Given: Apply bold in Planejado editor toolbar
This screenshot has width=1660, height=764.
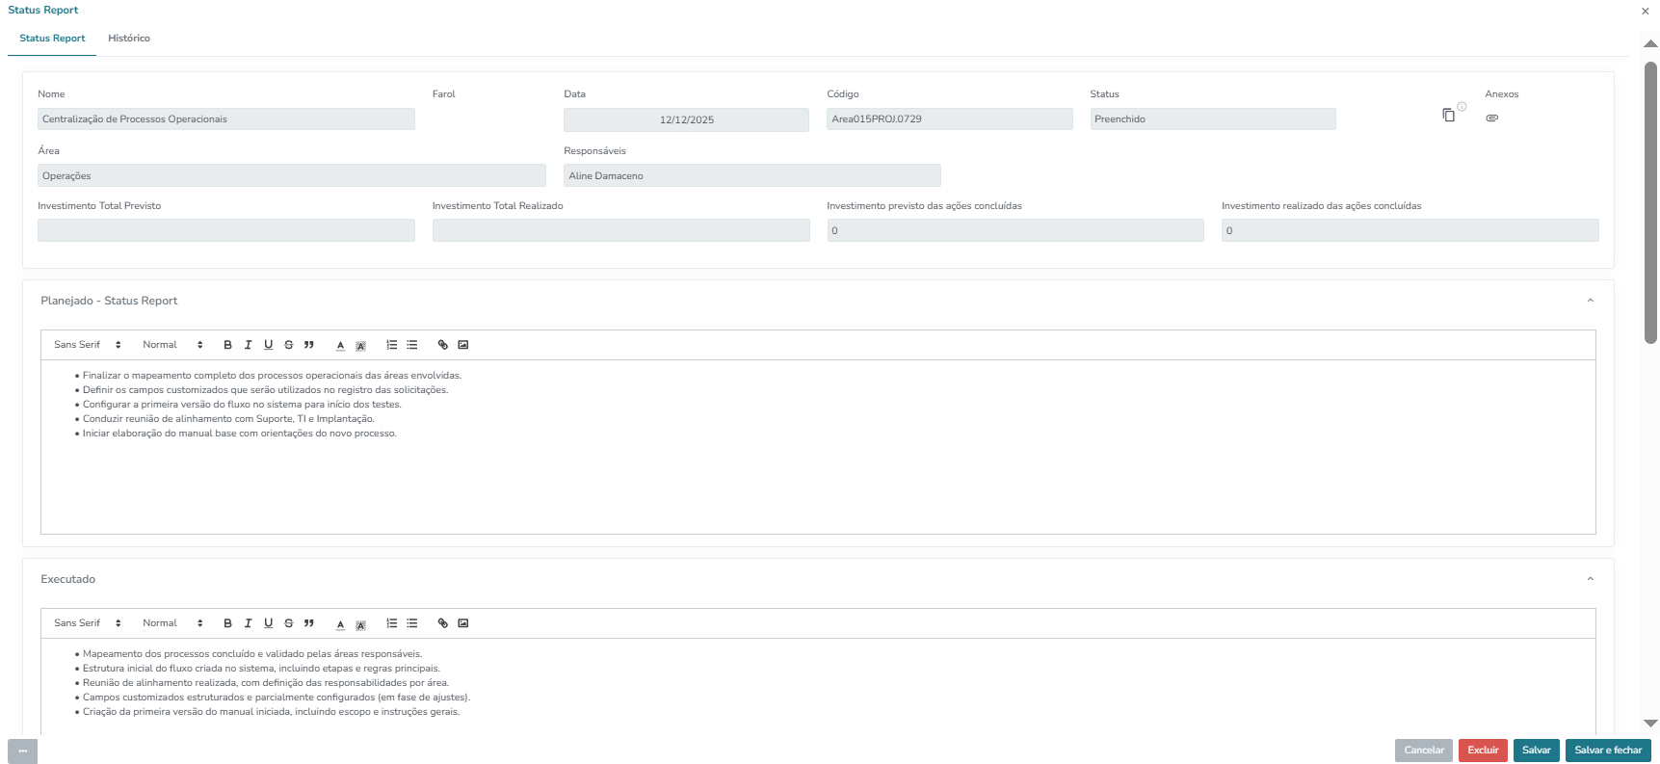Looking at the screenshot, I should [x=227, y=345].
